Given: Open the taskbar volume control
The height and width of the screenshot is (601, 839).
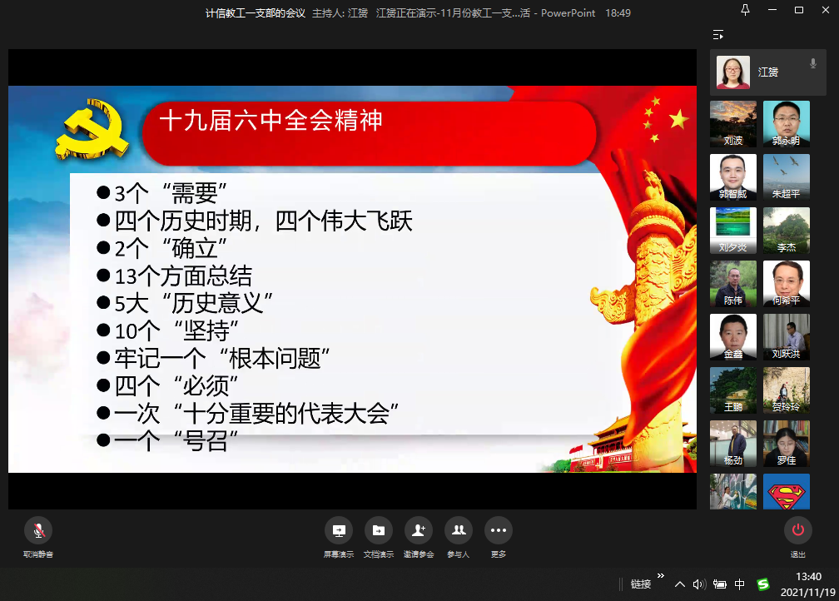Looking at the screenshot, I should [x=699, y=584].
